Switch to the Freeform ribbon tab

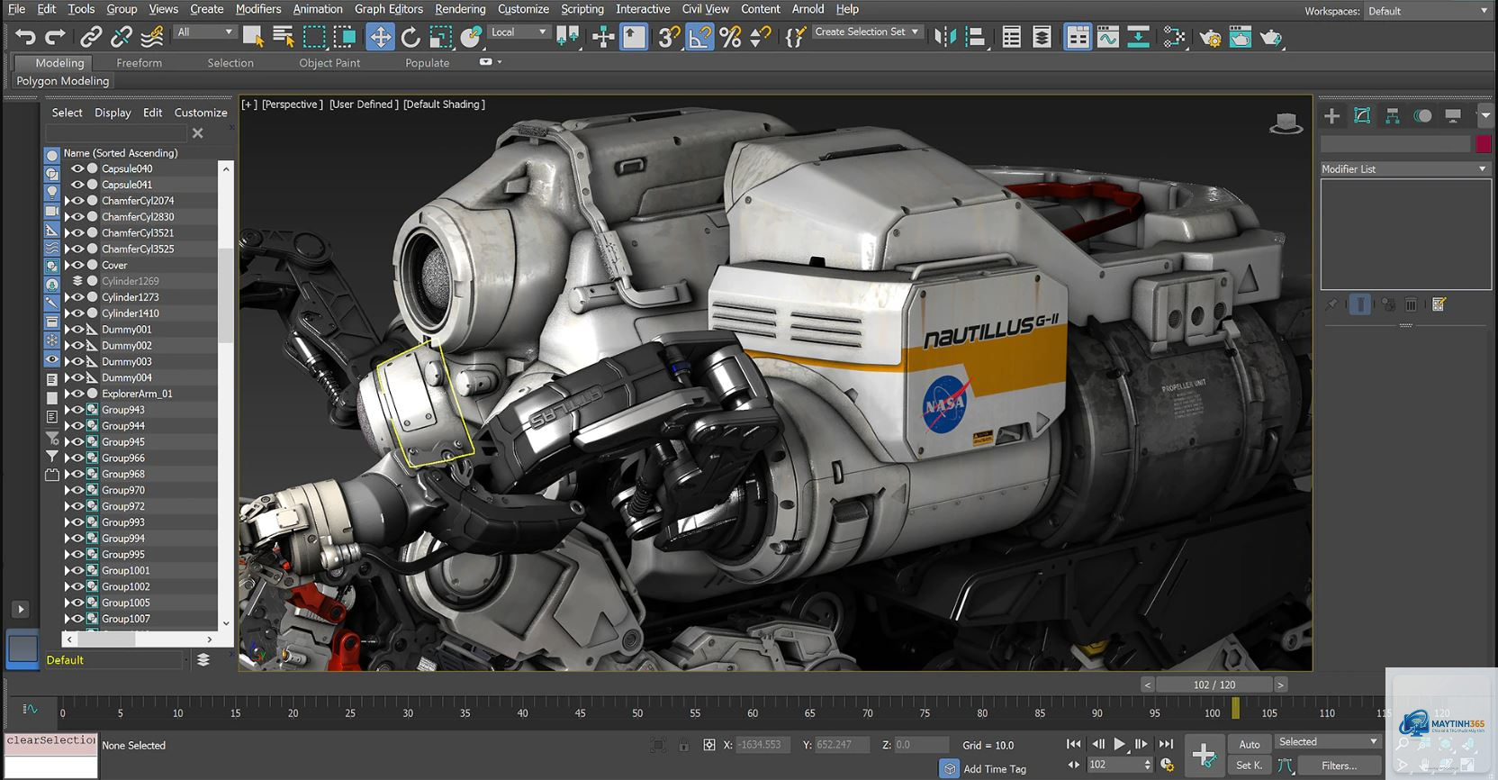click(x=140, y=63)
